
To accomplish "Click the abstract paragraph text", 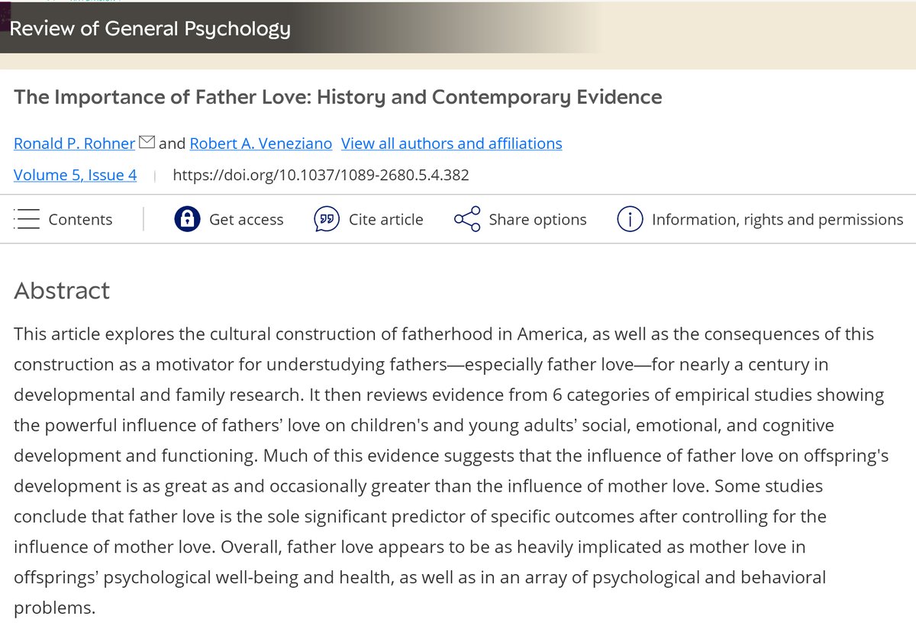I will point(449,471).
